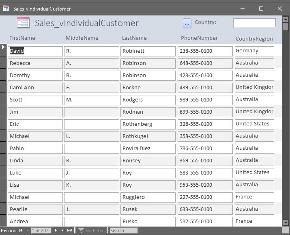Go to the next record arrow
The height and width of the screenshot is (235, 290).
[56, 231]
